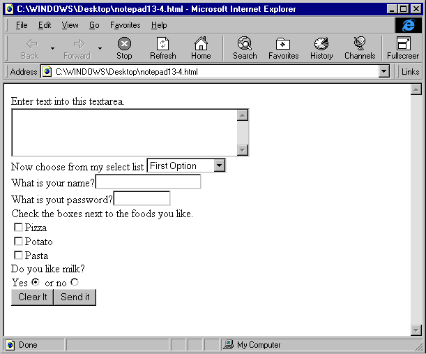426x354 pixels.
Task: Minimize the Internet Explorer window
Action: [392, 9]
